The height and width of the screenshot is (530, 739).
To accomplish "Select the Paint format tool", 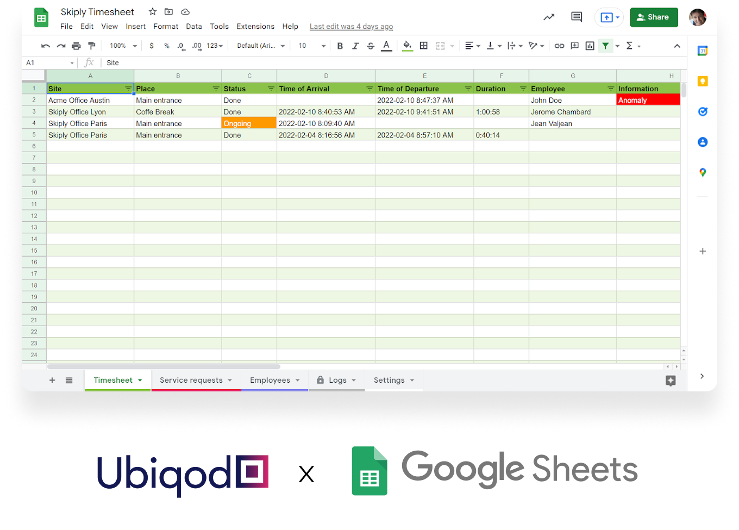I will point(91,46).
